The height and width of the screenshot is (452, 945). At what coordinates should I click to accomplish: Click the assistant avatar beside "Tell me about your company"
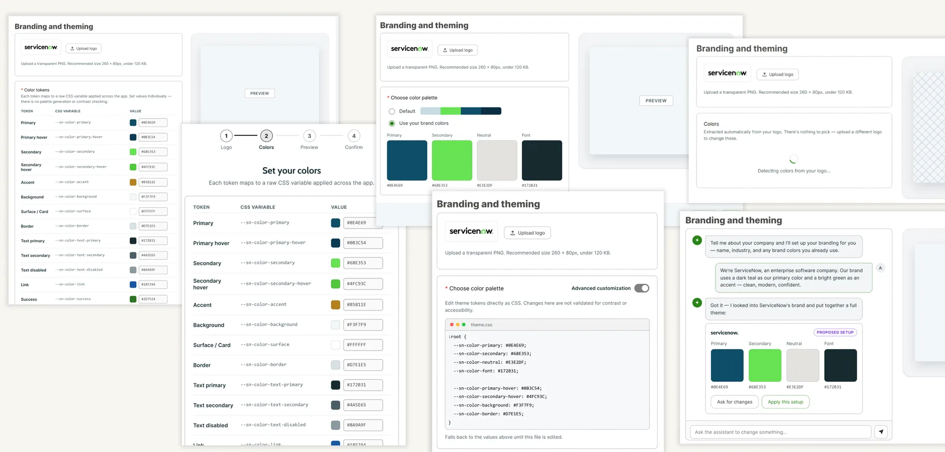pos(697,240)
